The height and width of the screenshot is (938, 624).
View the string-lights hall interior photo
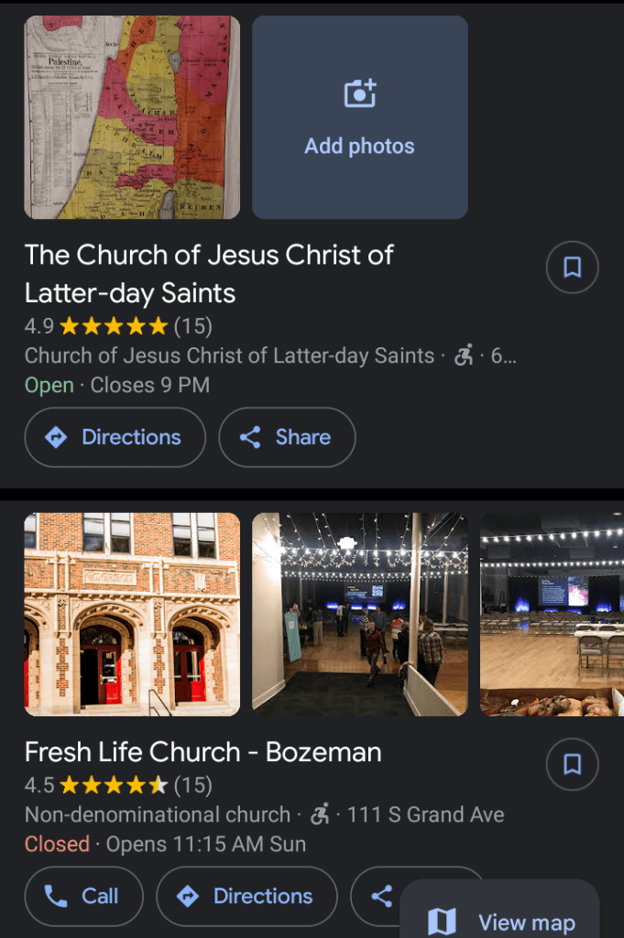(360, 614)
